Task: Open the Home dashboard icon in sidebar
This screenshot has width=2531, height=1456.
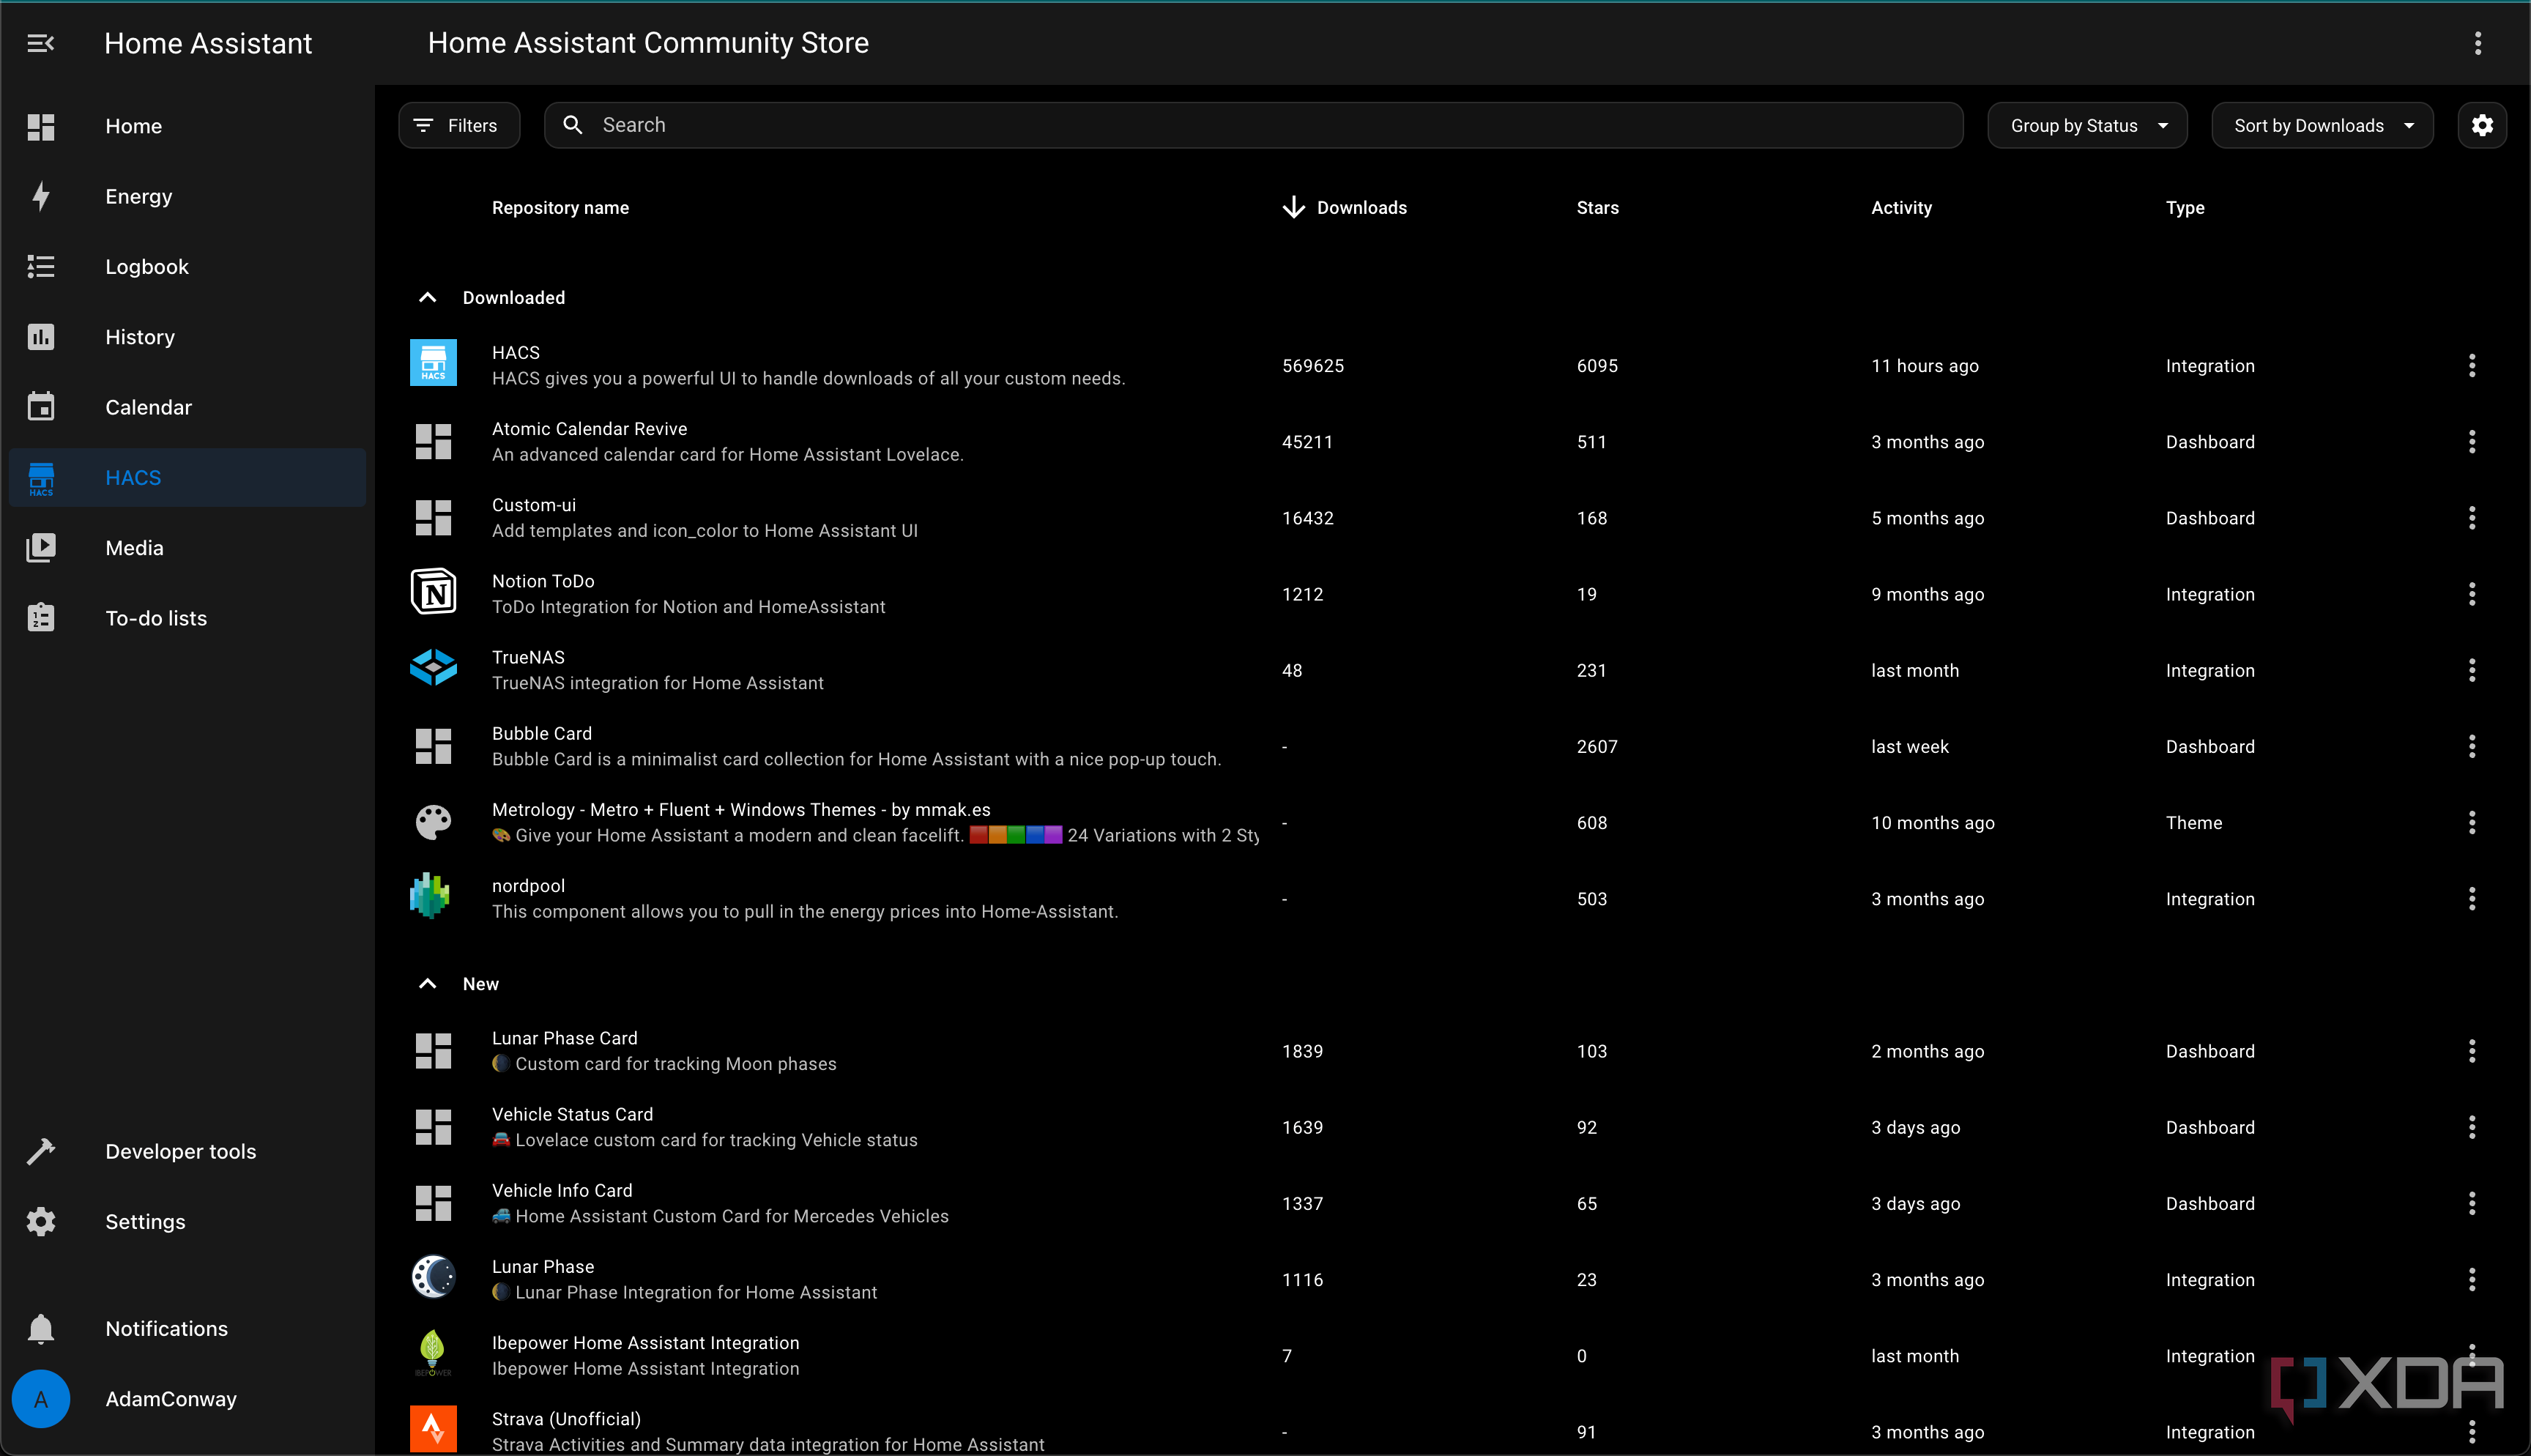Action: 40,126
